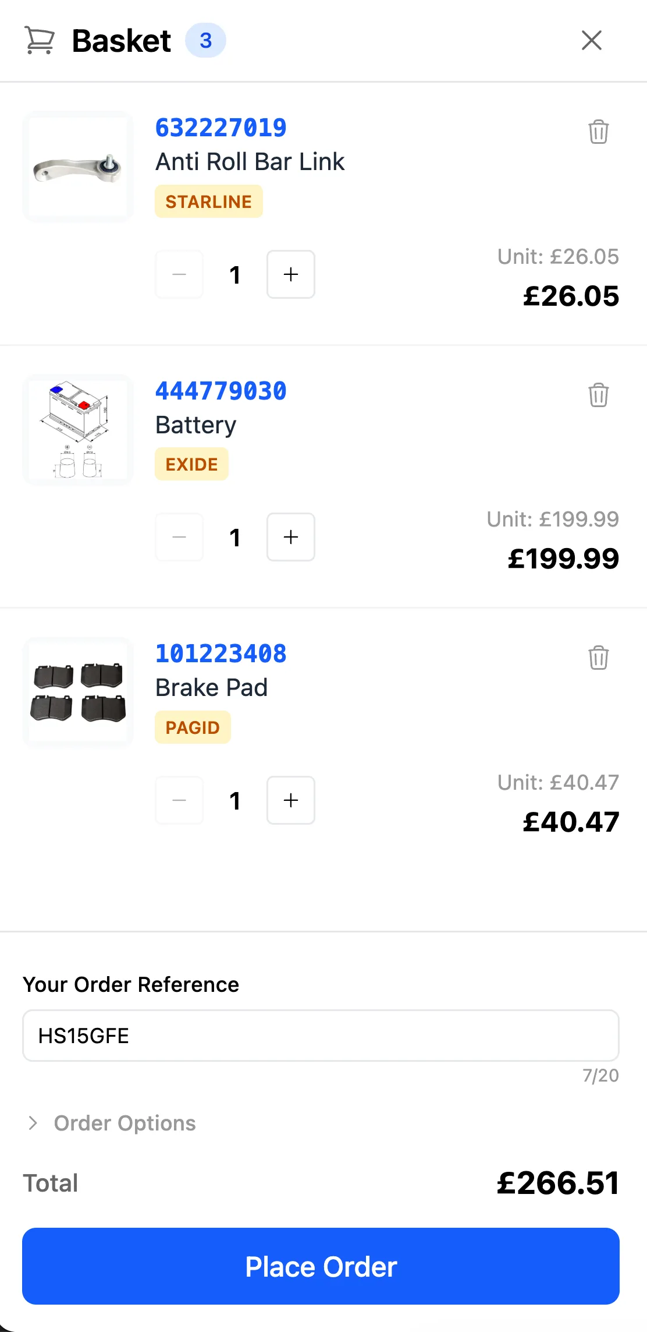Delete Anti Roll Bar Link from basket
The width and height of the screenshot is (647, 1332).
tap(598, 132)
